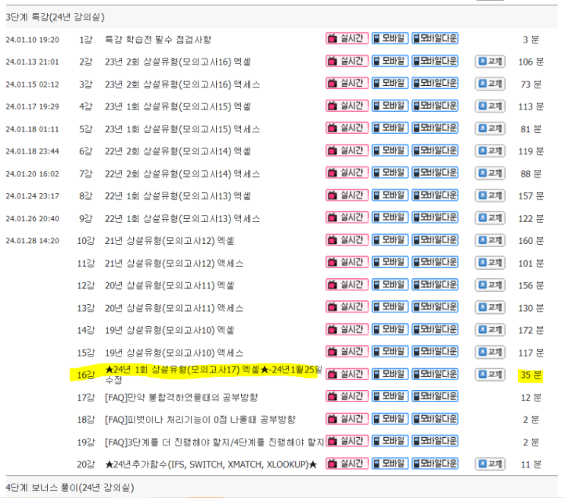Download 교재 for lecture 6강
Image resolution: width=565 pixels, height=498 pixels.
tap(490, 151)
